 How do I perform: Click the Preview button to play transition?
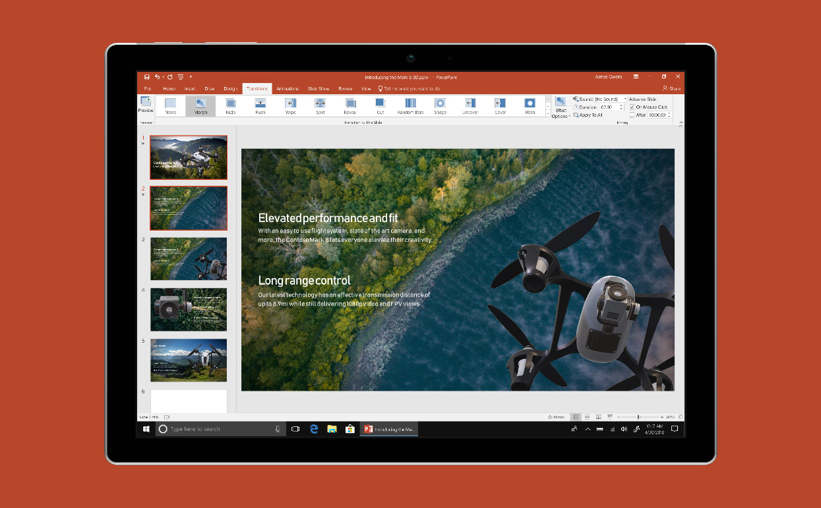click(x=146, y=105)
